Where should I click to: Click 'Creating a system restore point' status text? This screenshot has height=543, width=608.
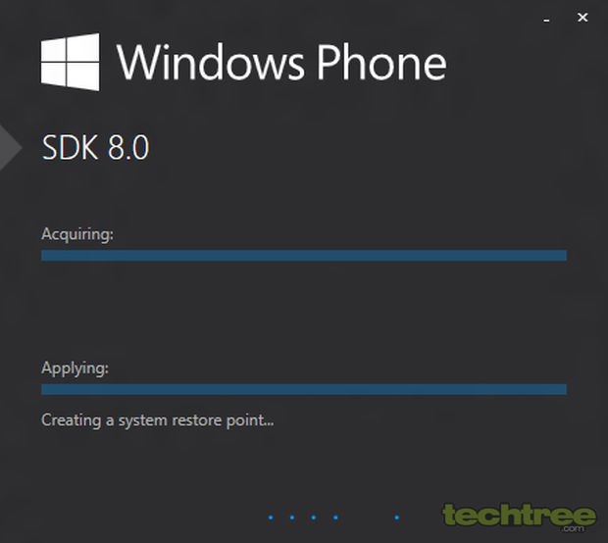158,420
